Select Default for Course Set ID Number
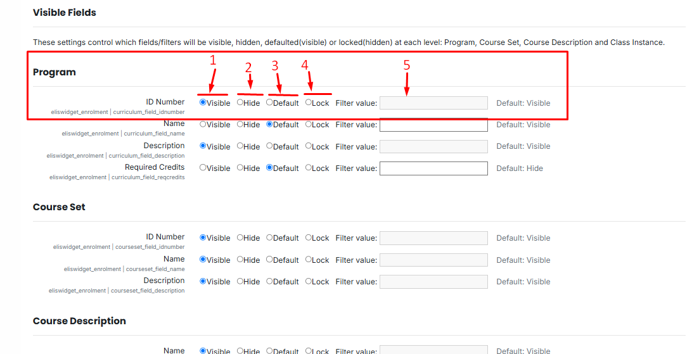The width and height of the screenshot is (699, 354). point(269,237)
